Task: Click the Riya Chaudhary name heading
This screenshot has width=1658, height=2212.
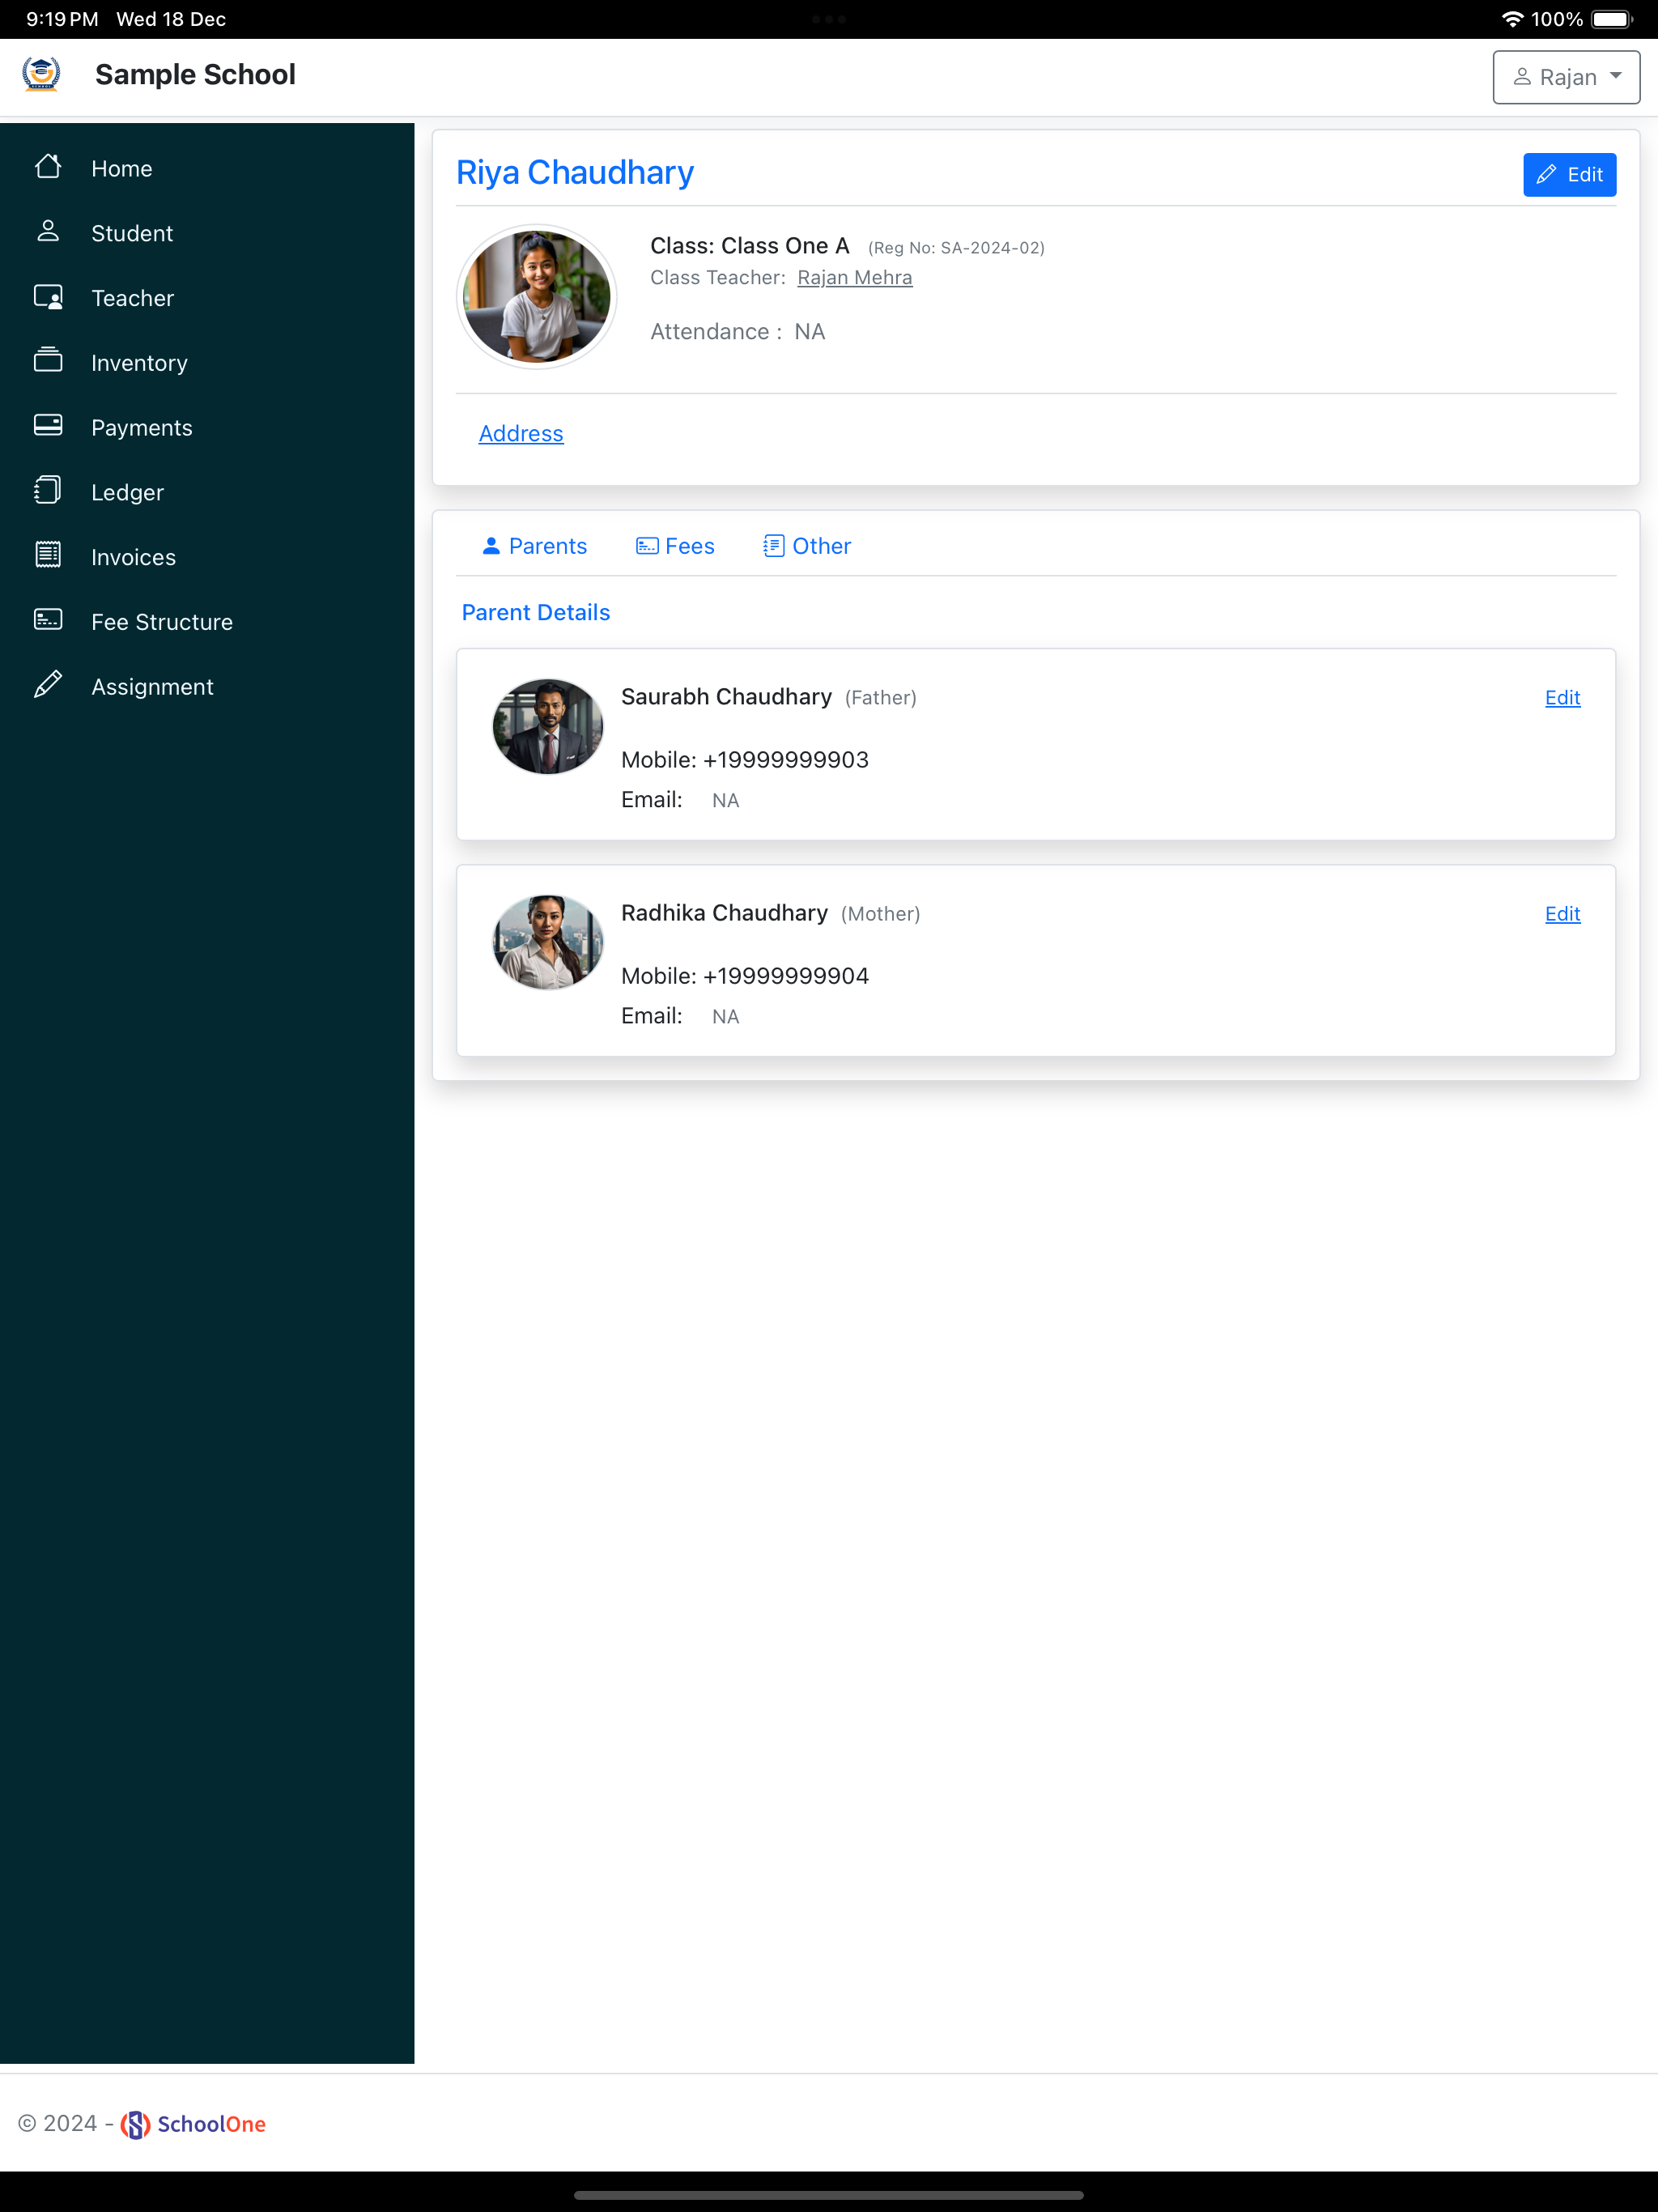Action: pyautogui.click(x=575, y=172)
